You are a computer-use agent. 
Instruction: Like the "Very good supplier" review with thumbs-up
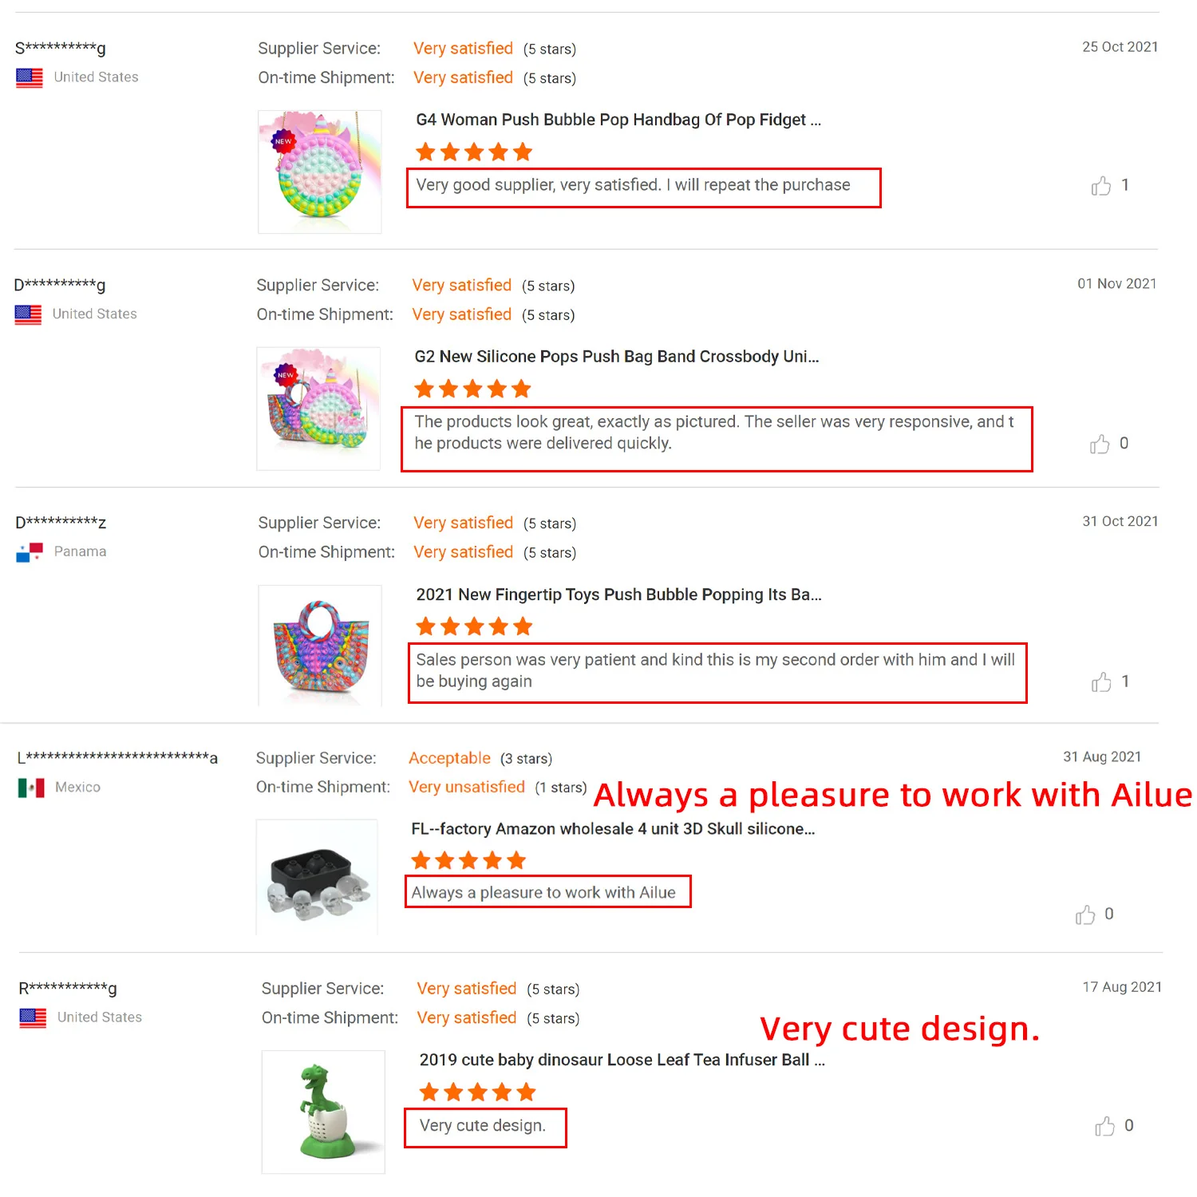pos(1101,186)
